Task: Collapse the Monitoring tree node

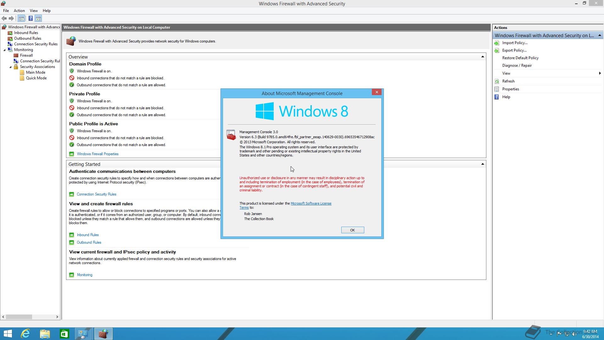Action: tap(4, 50)
